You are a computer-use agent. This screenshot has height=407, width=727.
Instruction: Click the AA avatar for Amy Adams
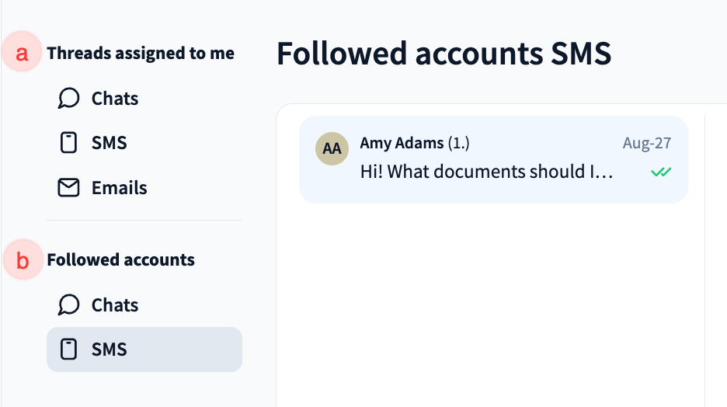coord(332,148)
